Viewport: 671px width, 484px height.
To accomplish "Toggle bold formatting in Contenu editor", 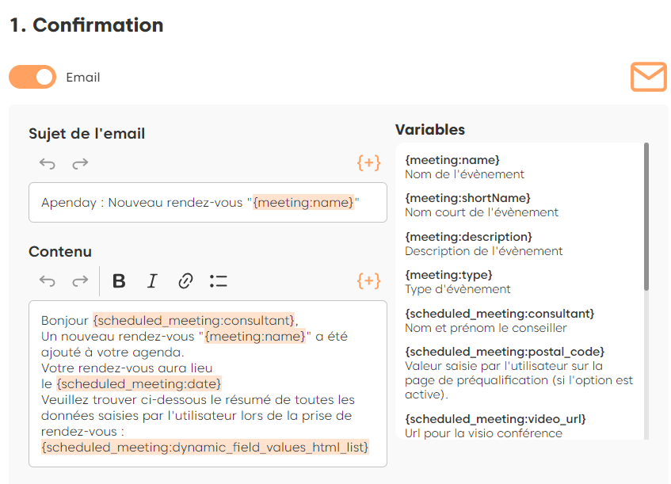I will click(x=119, y=281).
